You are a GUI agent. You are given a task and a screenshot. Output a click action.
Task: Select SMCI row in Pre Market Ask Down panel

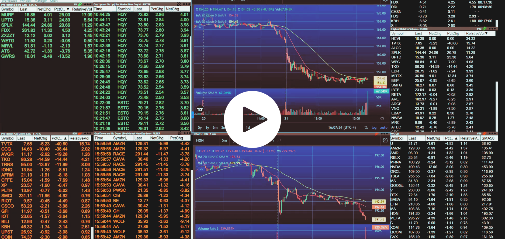(x=46, y=196)
